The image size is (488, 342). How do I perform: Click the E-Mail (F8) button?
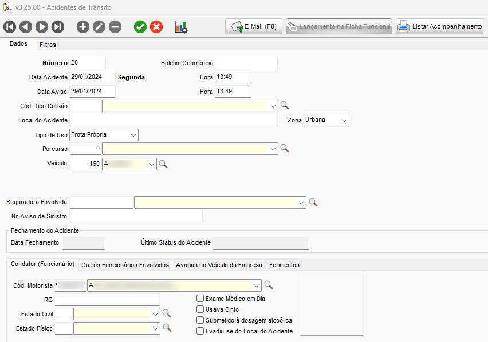[254, 27]
